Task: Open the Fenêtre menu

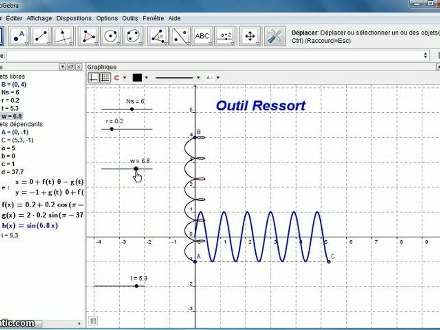Action: (x=153, y=18)
